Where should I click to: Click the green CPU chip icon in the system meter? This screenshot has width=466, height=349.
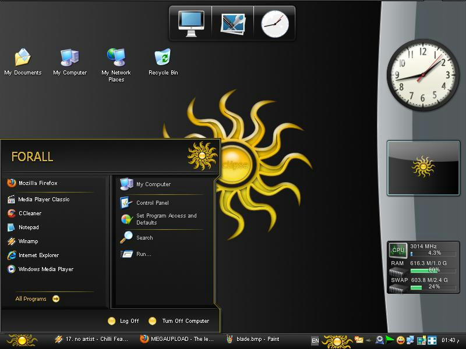[398, 250]
